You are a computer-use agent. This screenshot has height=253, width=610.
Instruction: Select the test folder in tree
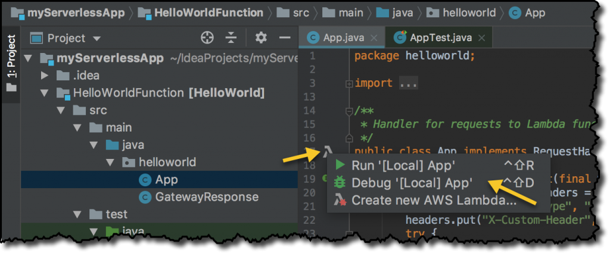point(160,214)
